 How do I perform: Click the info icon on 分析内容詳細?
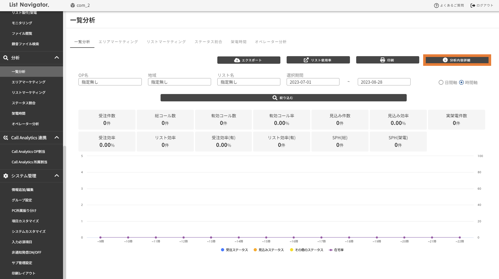445,60
